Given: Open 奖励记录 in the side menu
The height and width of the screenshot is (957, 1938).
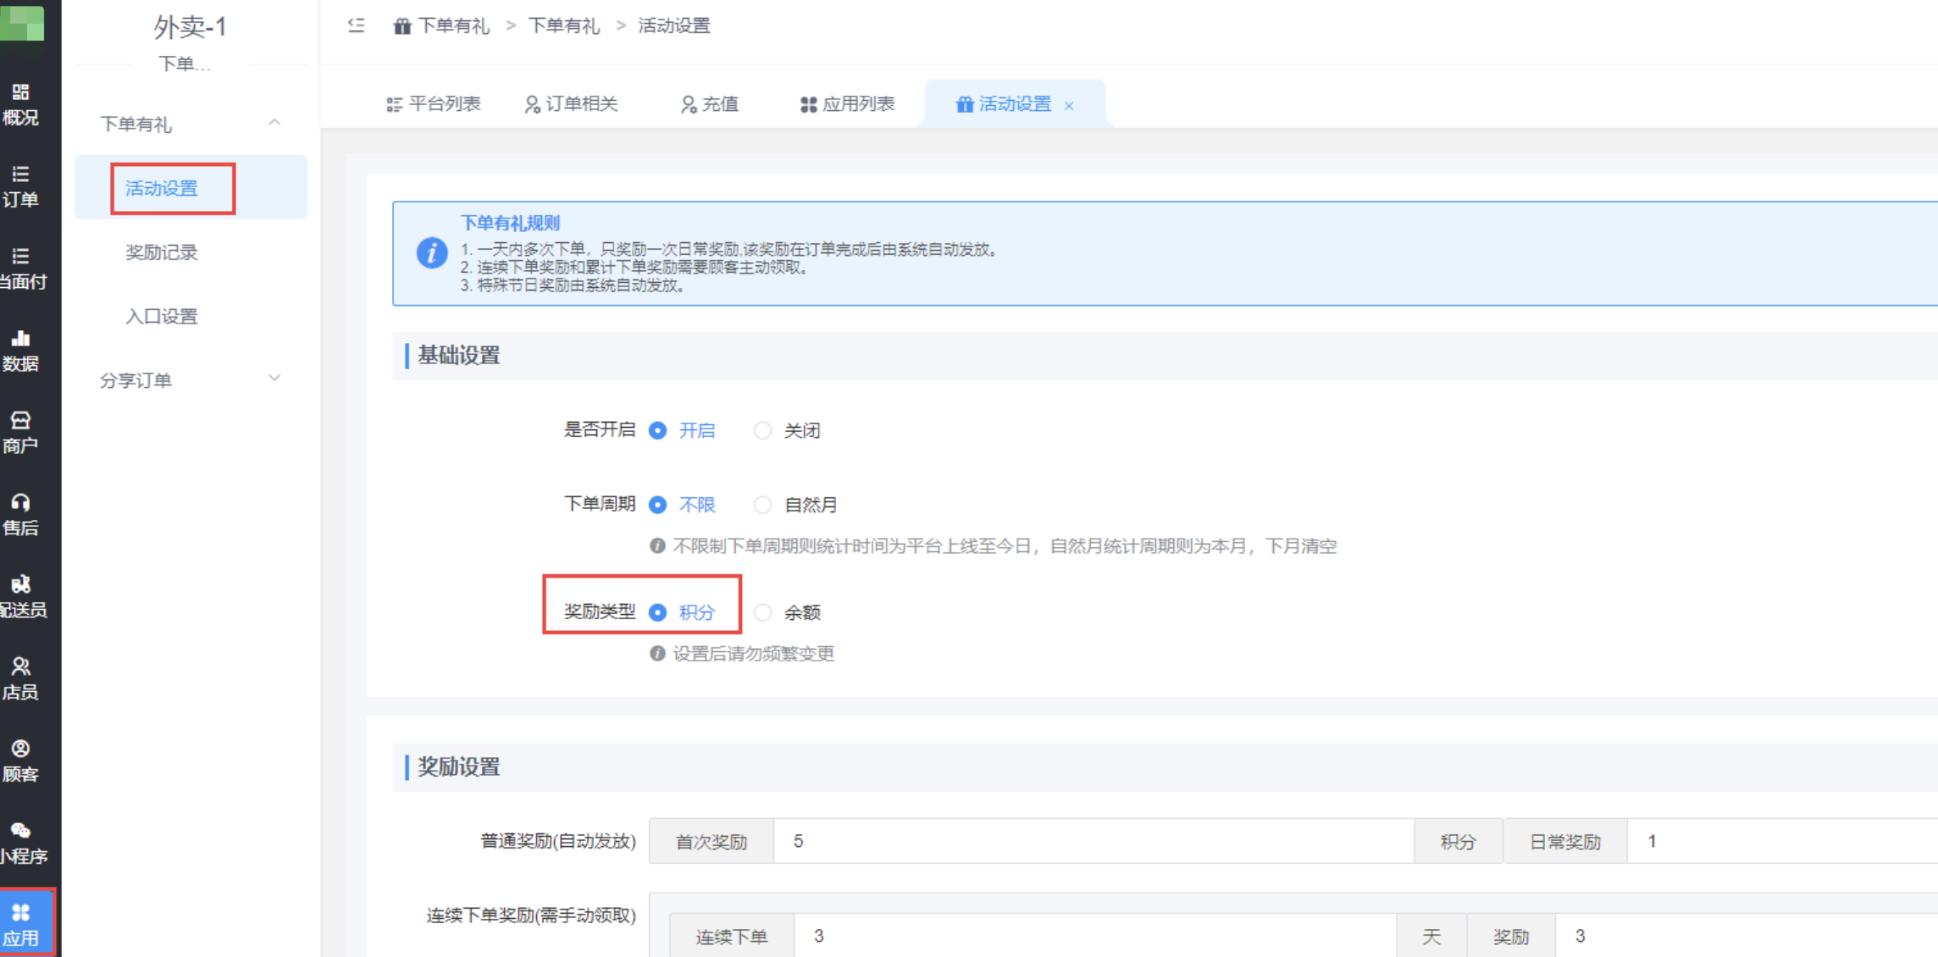Looking at the screenshot, I should 162,252.
